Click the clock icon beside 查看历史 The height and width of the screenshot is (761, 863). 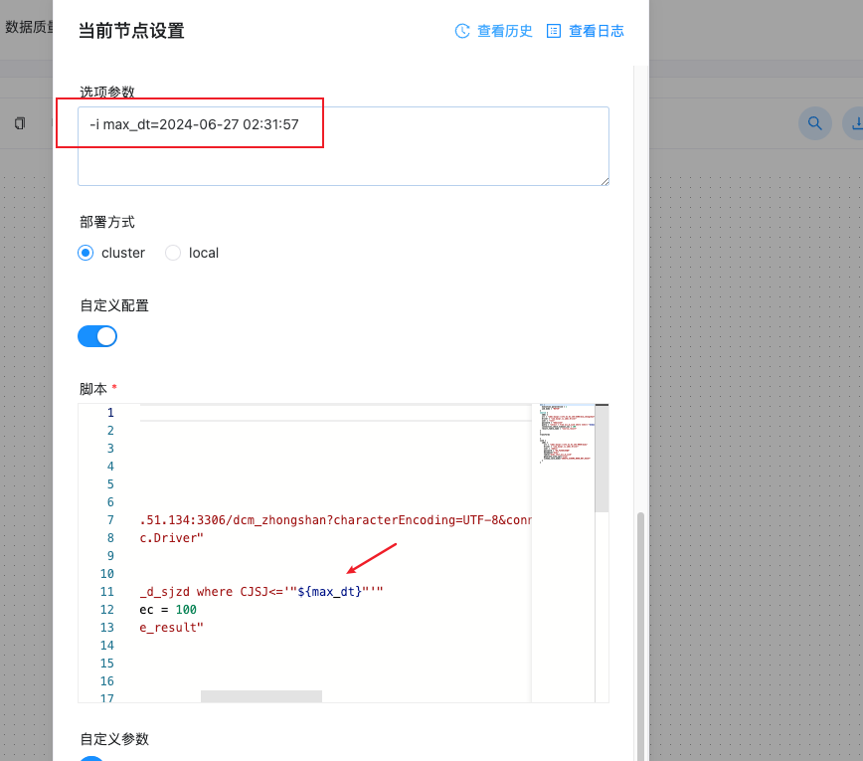point(462,31)
